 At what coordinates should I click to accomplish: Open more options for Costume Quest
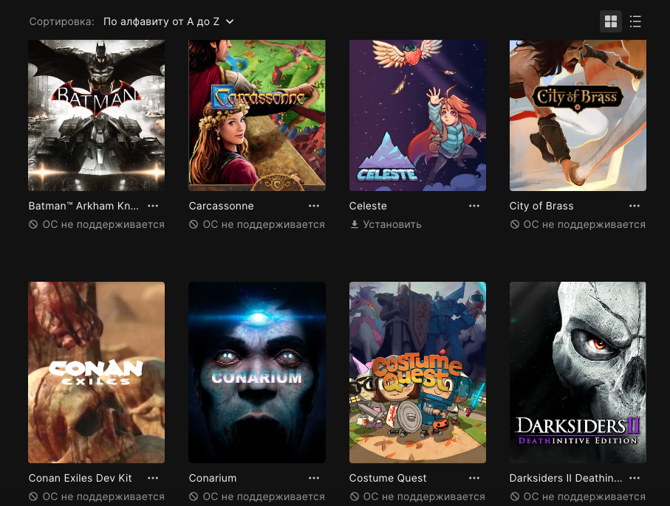coord(474,478)
